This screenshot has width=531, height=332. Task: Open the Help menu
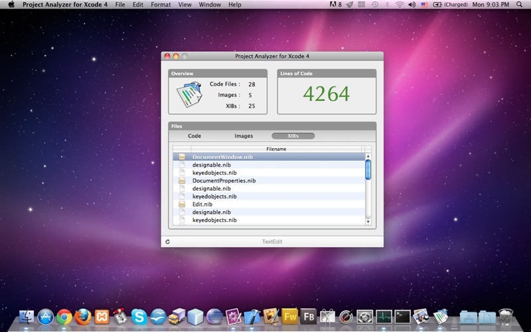pos(235,5)
